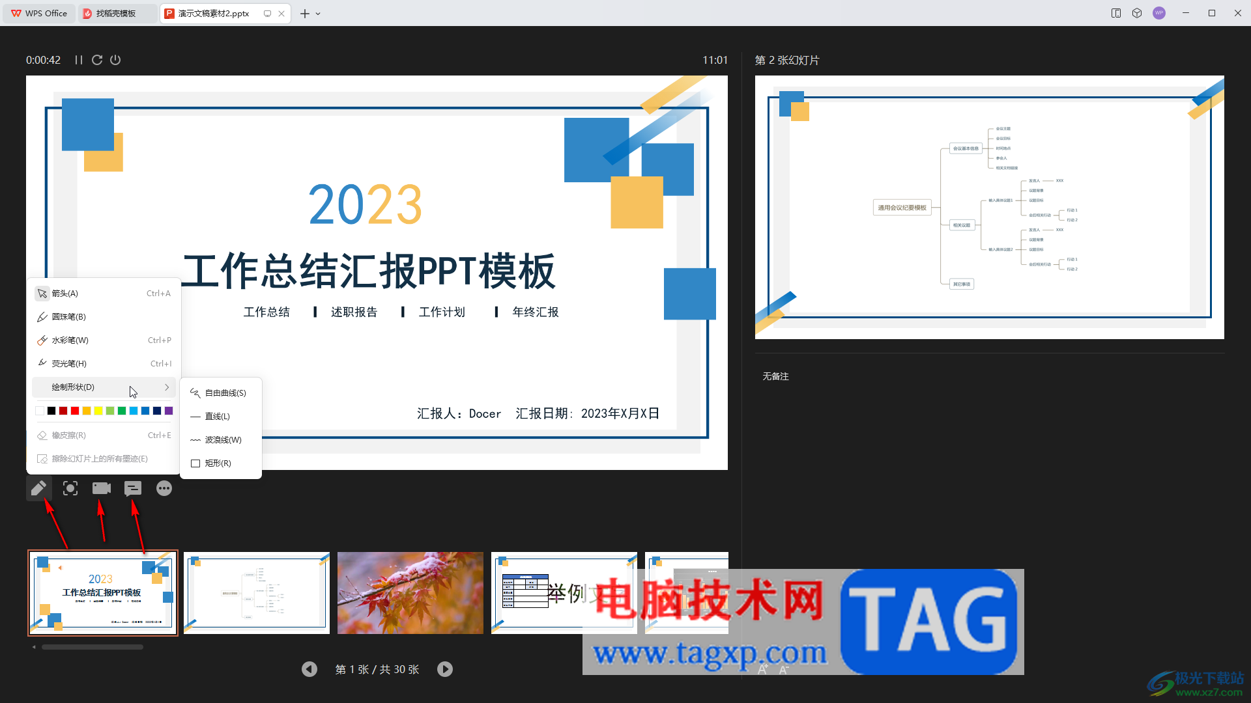Select the maple leaves slide thumbnail

[410, 593]
